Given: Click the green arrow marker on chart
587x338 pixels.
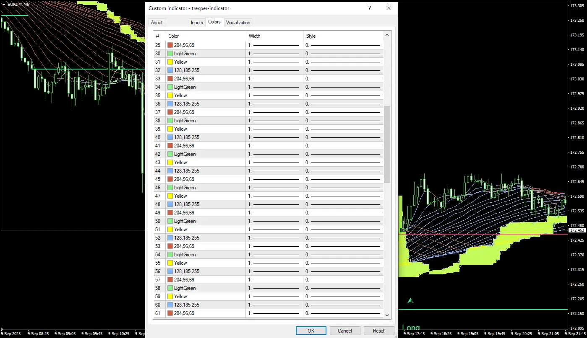Looking at the screenshot, I should tap(410, 301).
